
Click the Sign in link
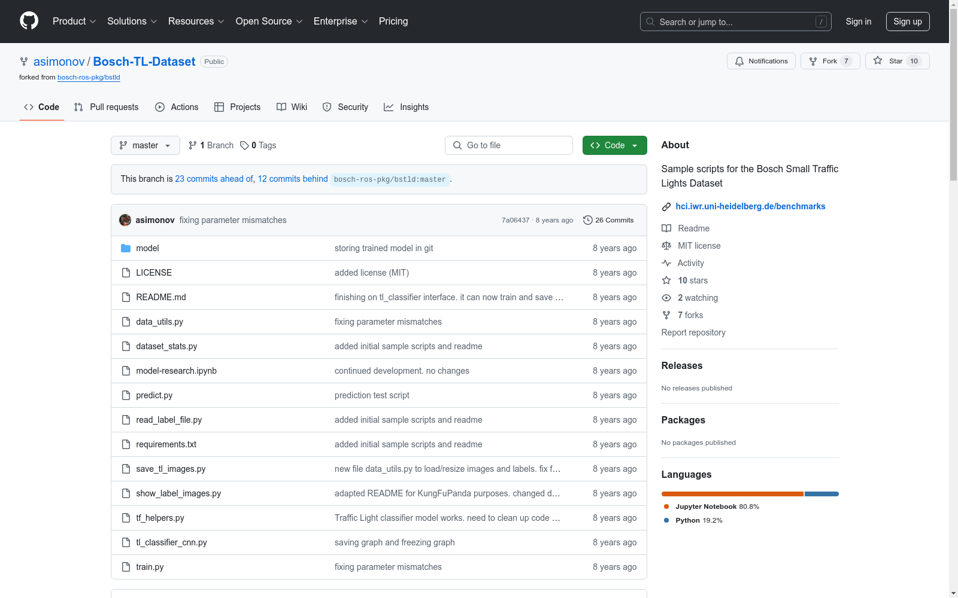tap(859, 22)
